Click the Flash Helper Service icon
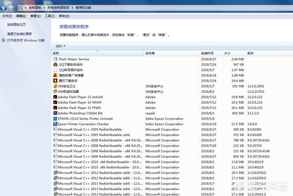Screen dimensions: 293x196 55,59
